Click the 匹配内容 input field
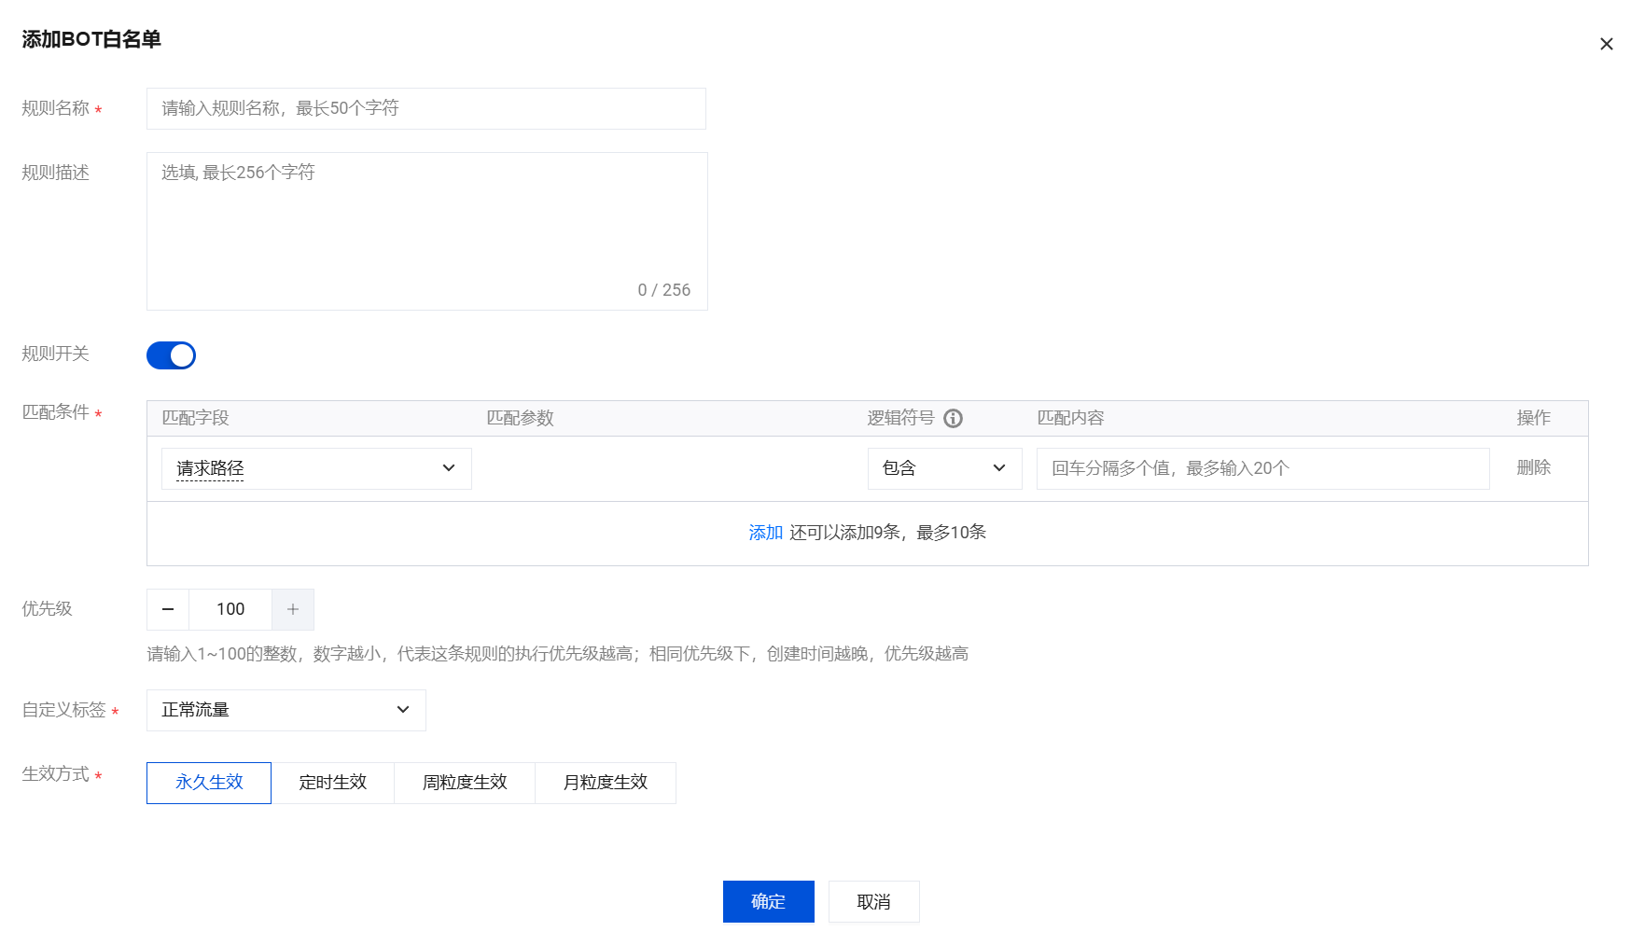This screenshot has width=1645, height=945. coord(1262,468)
